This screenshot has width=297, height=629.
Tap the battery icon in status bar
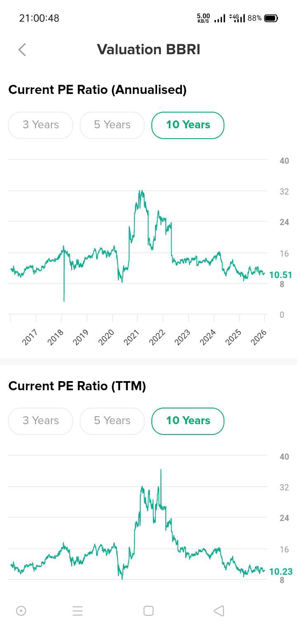(271, 18)
